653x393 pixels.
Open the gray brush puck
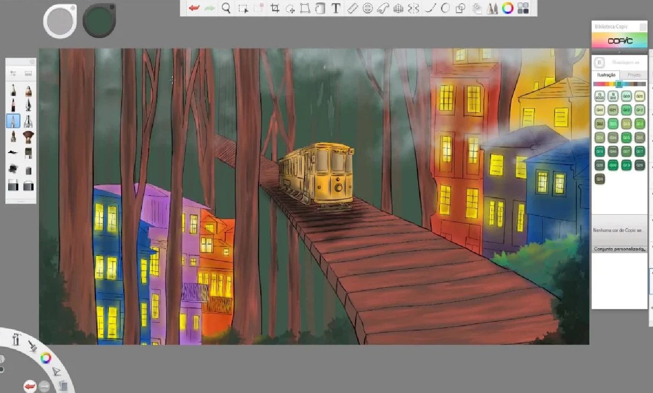click(x=60, y=21)
